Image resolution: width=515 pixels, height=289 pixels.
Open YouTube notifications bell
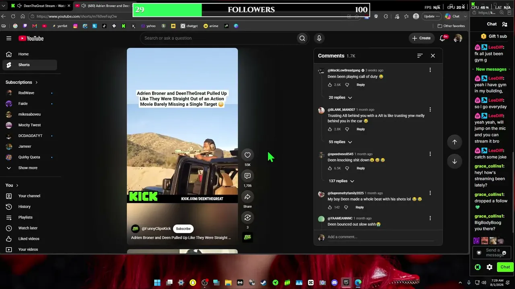click(x=443, y=38)
